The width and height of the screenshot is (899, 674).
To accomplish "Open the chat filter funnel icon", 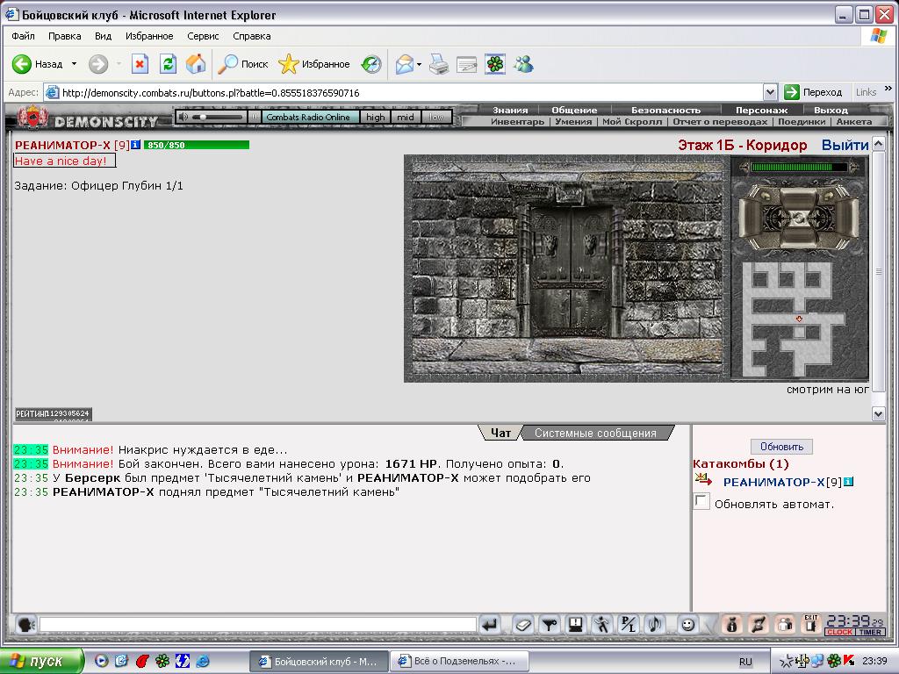I will click(x=550, y=624).
